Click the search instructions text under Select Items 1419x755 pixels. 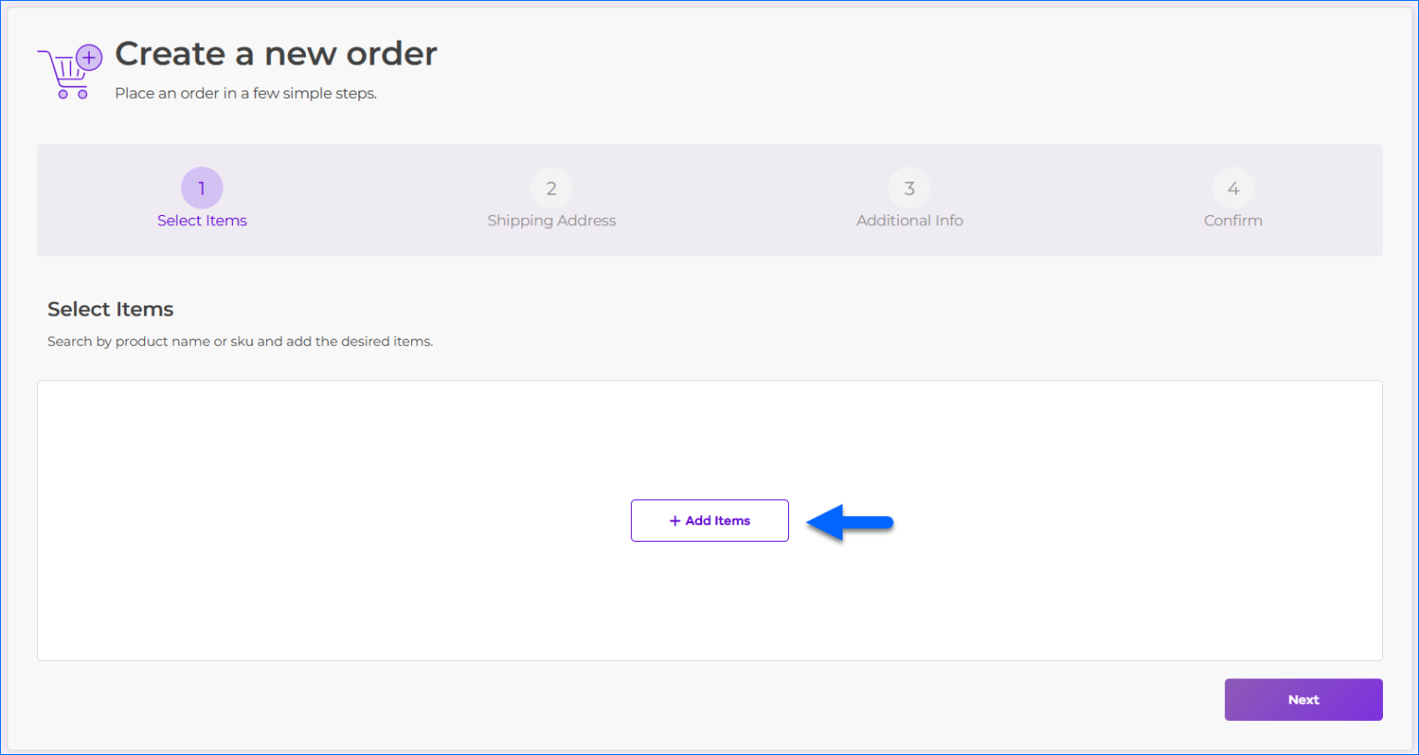[x=239, y=341]
